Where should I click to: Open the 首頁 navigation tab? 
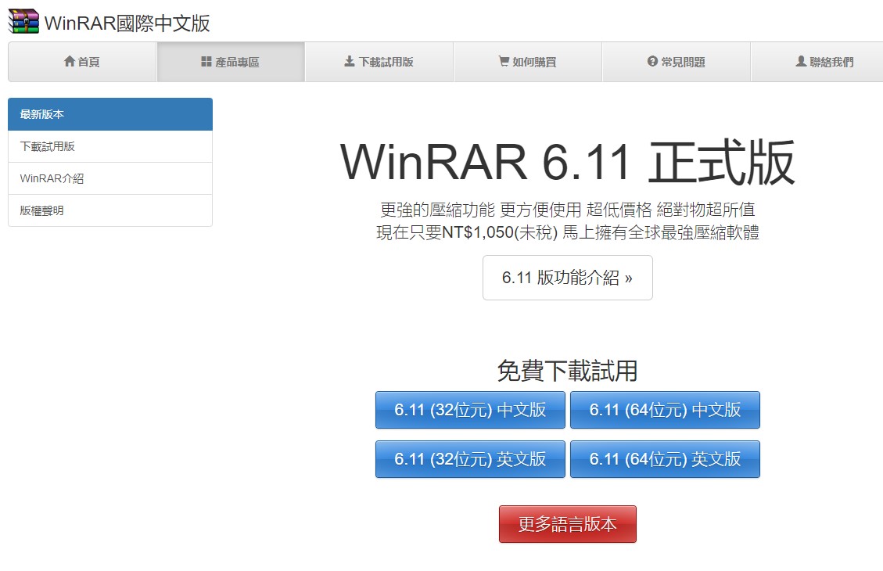(82, 62)
